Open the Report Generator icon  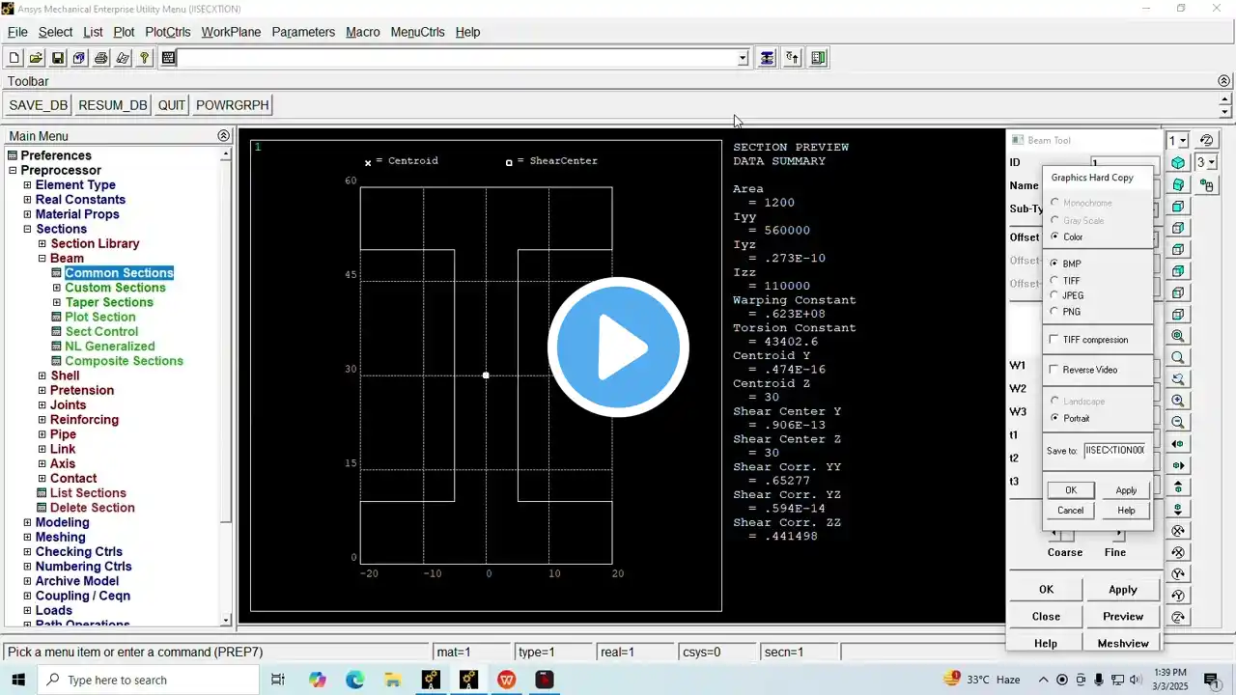pyautogui.click(x=123, y=58)
